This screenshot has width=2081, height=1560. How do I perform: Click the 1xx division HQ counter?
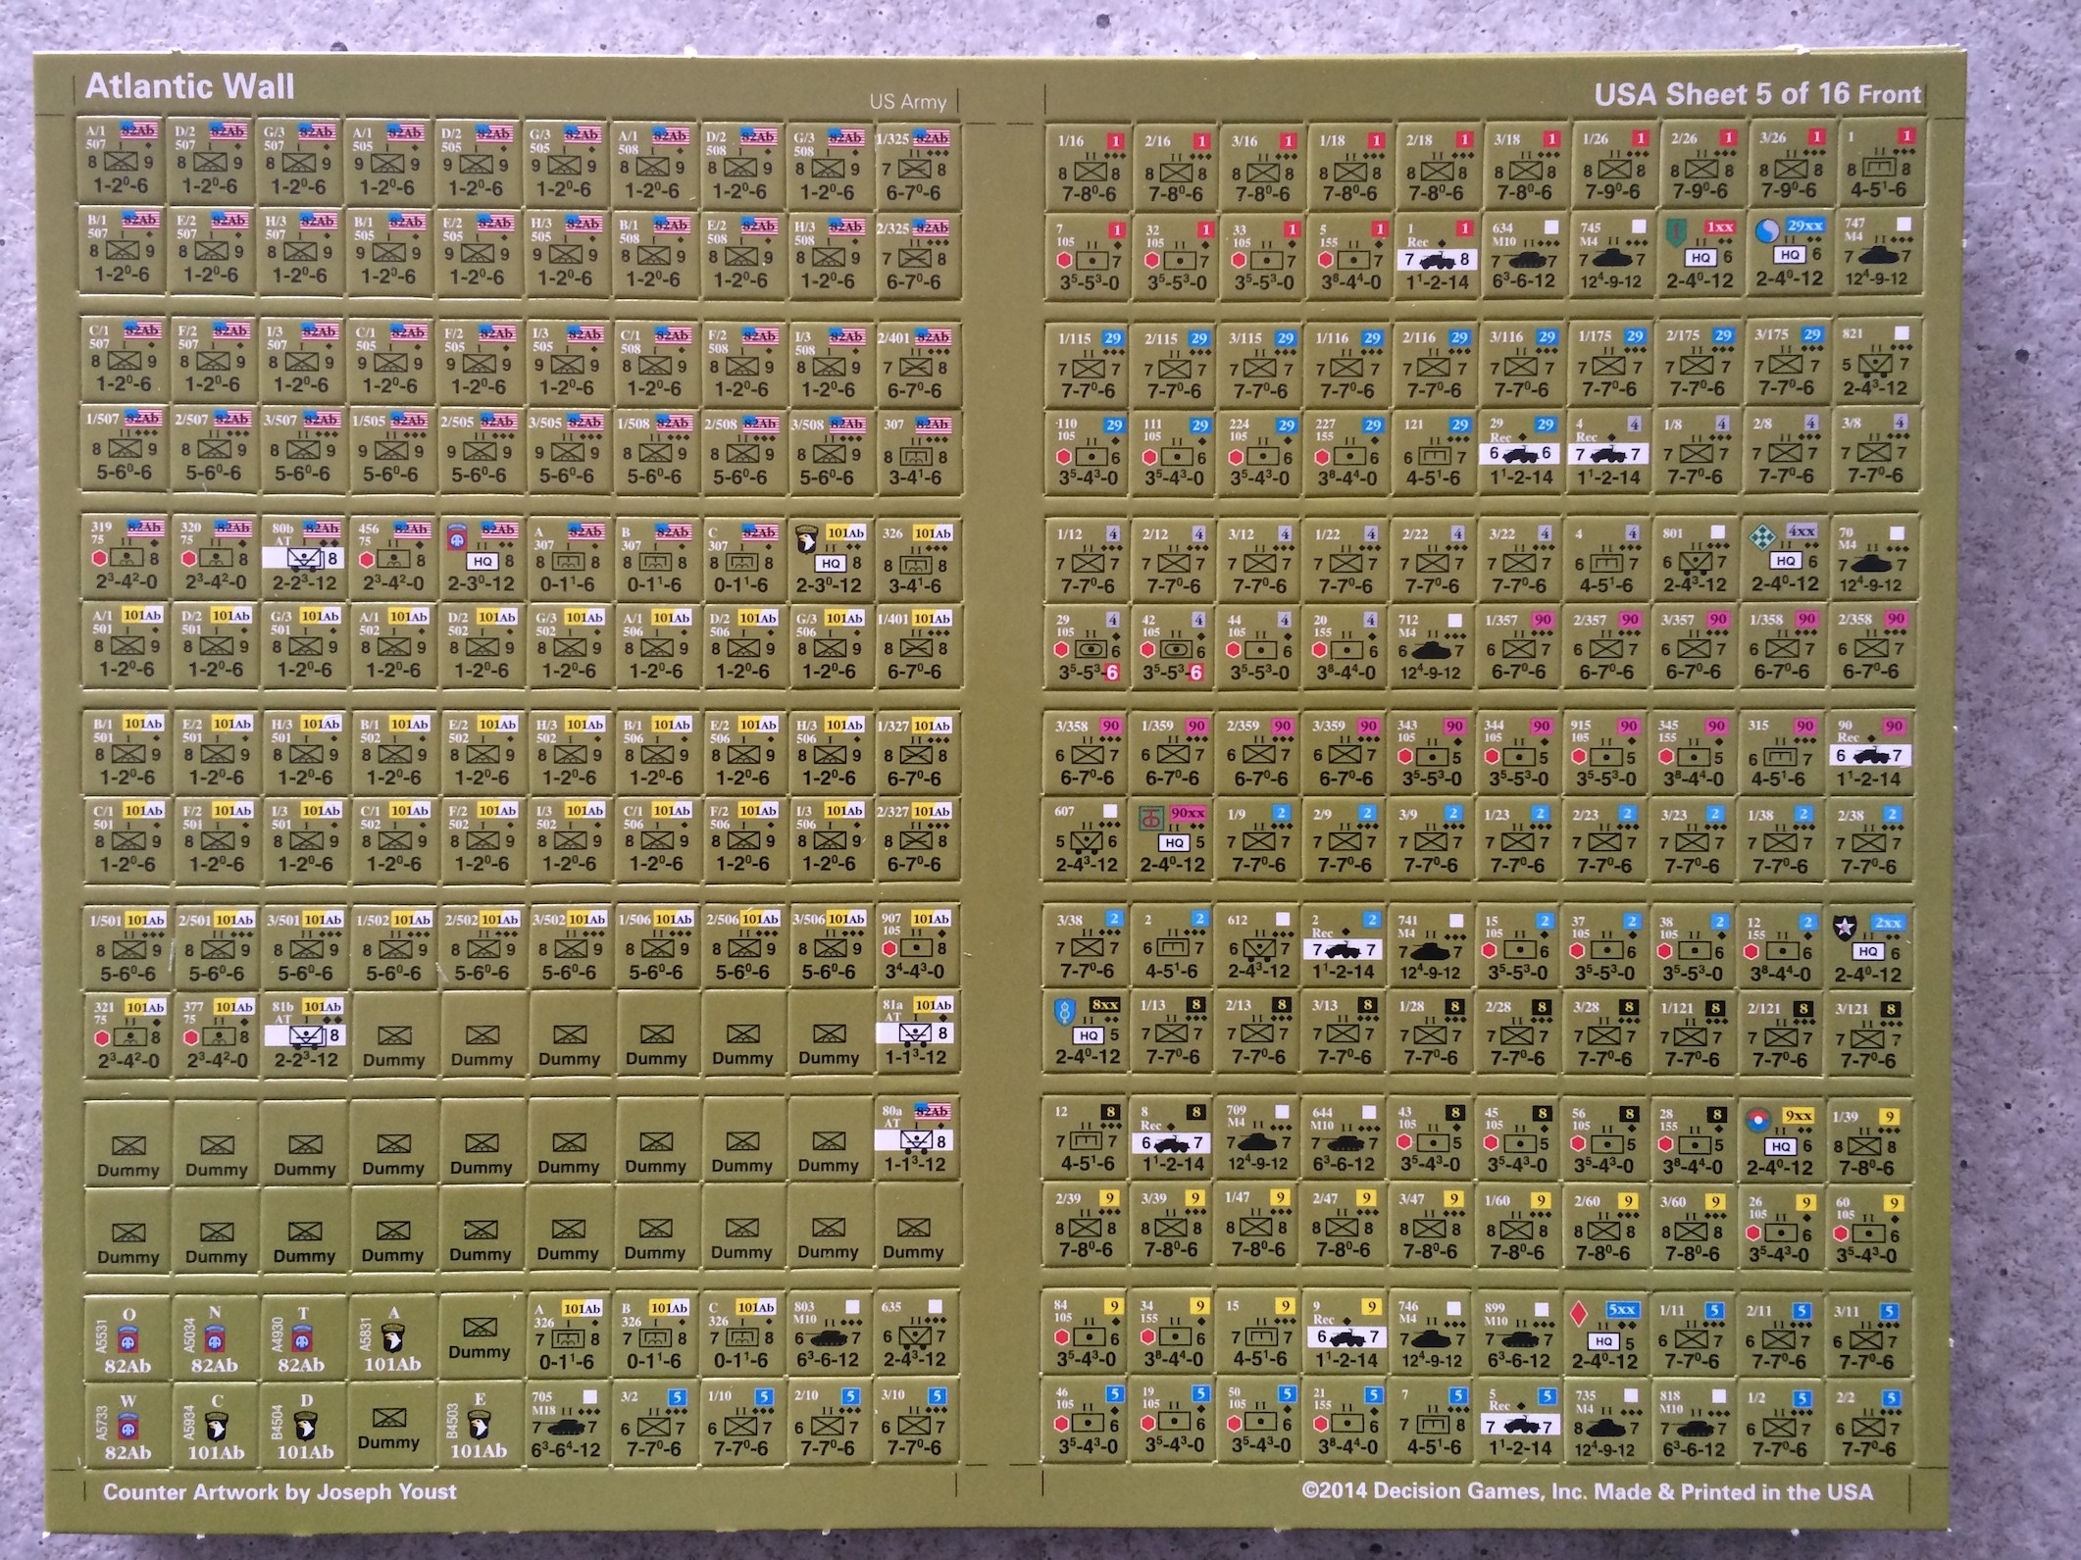(1701, 252)
